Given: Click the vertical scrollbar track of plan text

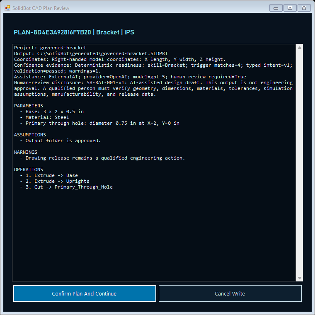Looking at the screenshot, I should [x=300, y=163].
